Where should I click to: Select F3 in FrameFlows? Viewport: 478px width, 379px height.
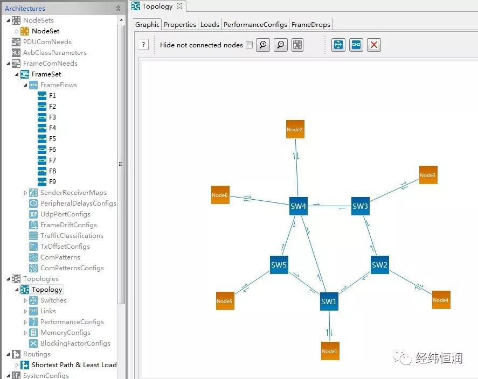[52, 117]
